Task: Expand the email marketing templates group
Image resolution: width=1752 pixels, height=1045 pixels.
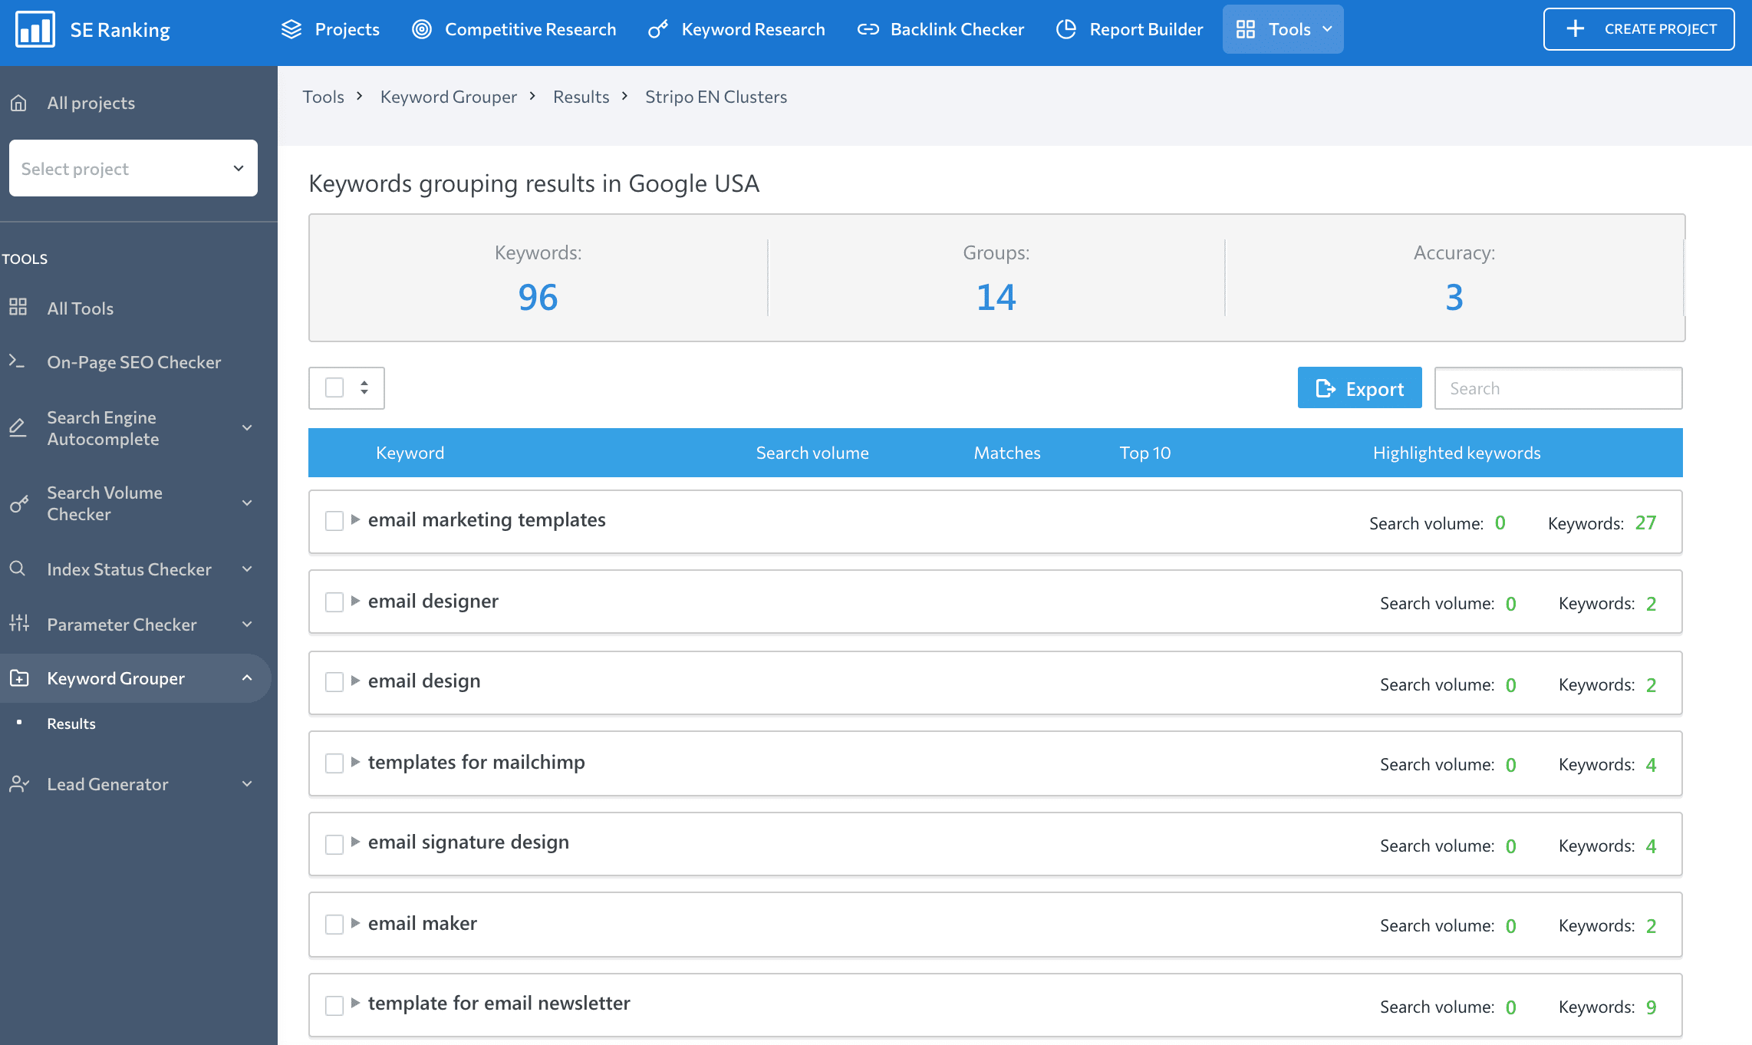Action: 356,519
